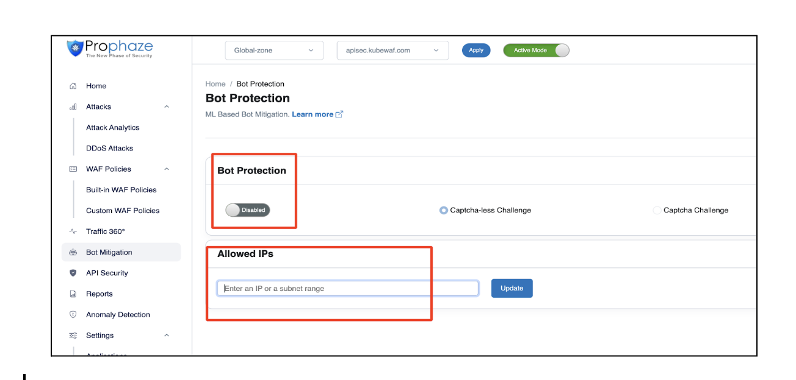Open the apisec.kubewaf.com domain dropdown
Viewport: 796px width, 380px height.
pos(393,51)
